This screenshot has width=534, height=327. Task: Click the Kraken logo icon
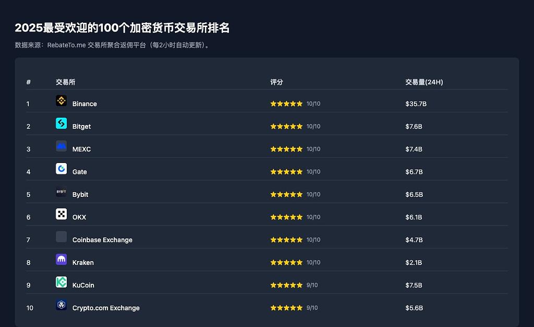point(61,259)
